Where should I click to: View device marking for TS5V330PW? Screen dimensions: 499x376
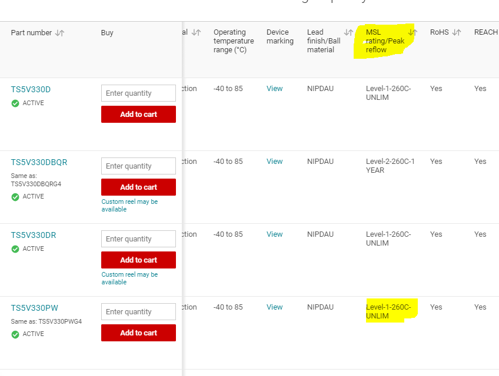coord(274,307)
